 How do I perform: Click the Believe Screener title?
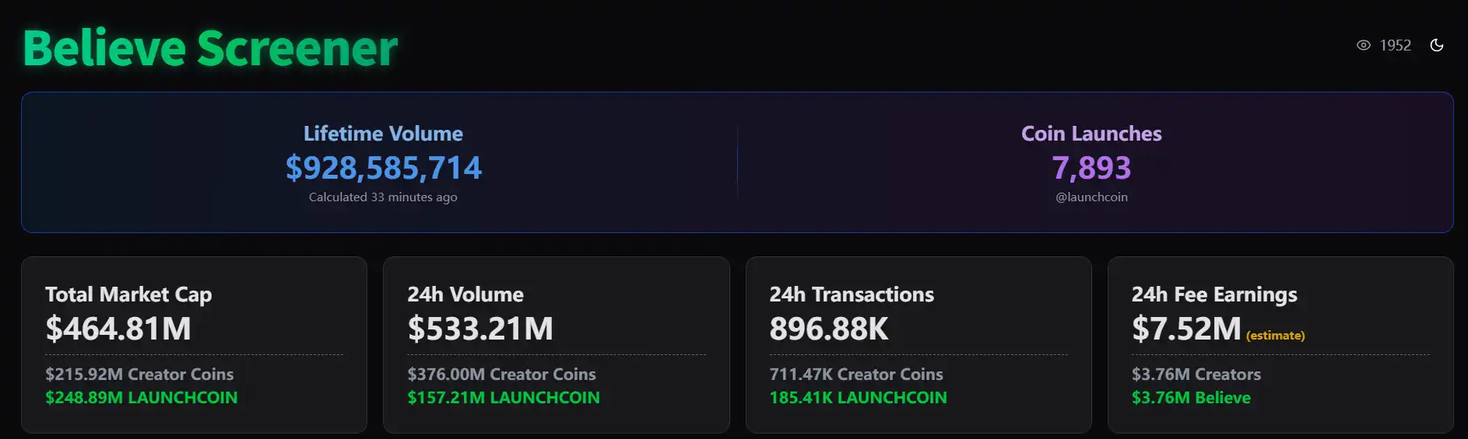click(210, 48)
